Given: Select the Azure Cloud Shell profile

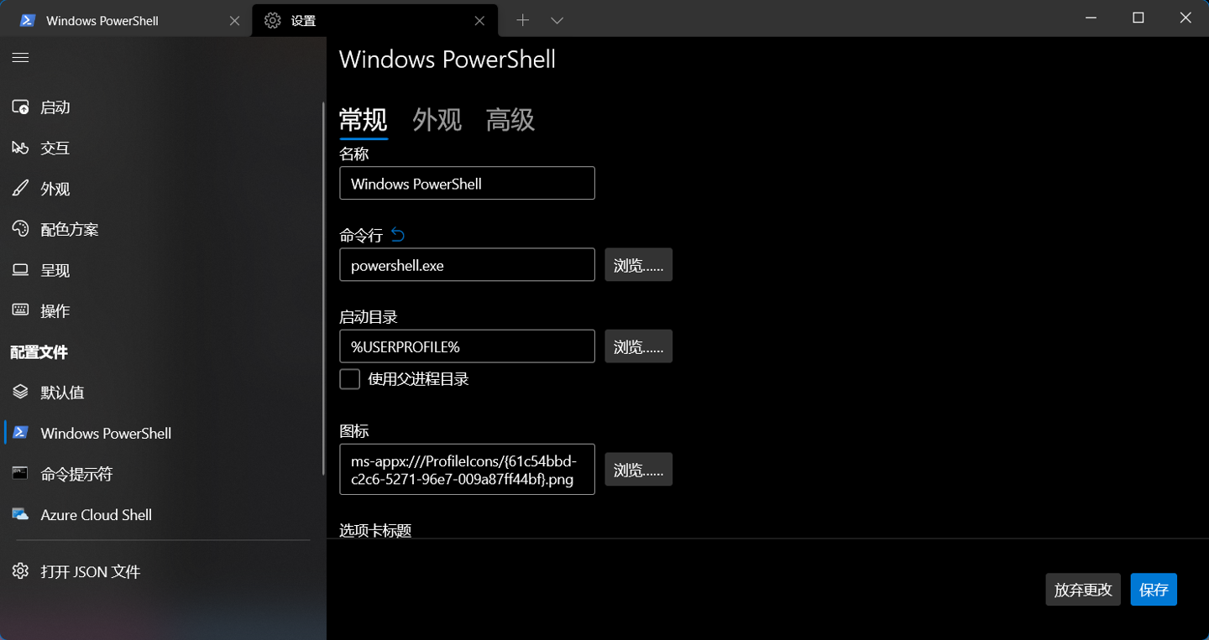Looking at the screenshot, I should tap(161, 514).
